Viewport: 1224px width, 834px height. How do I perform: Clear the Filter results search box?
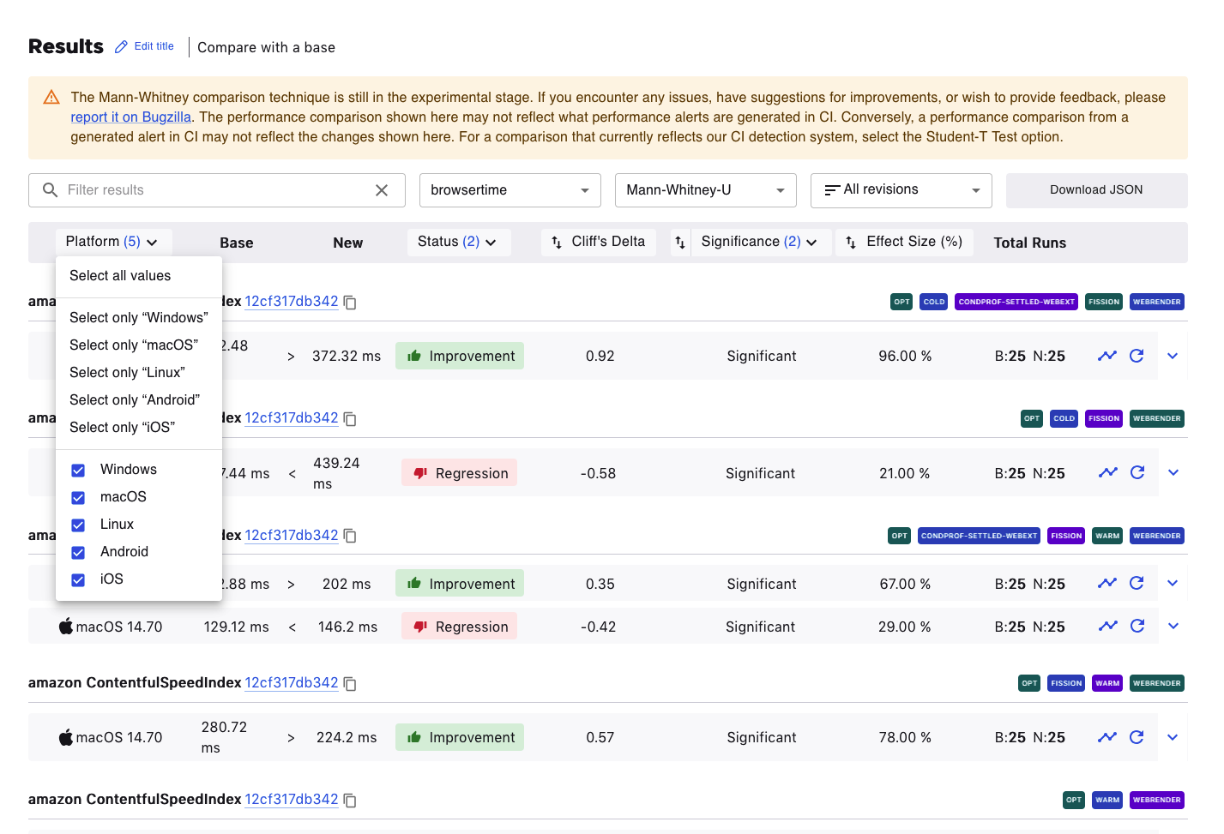point(382,190)
